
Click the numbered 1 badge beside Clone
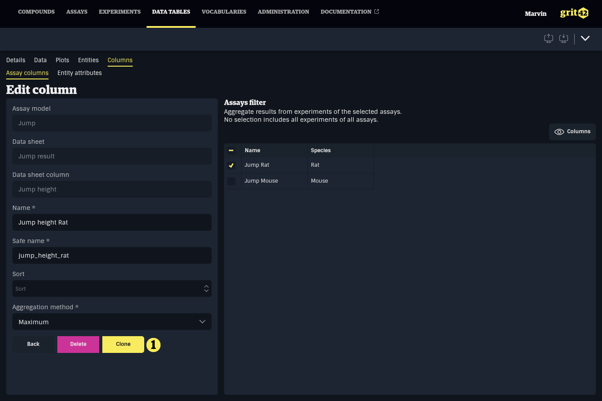[153, 345]
